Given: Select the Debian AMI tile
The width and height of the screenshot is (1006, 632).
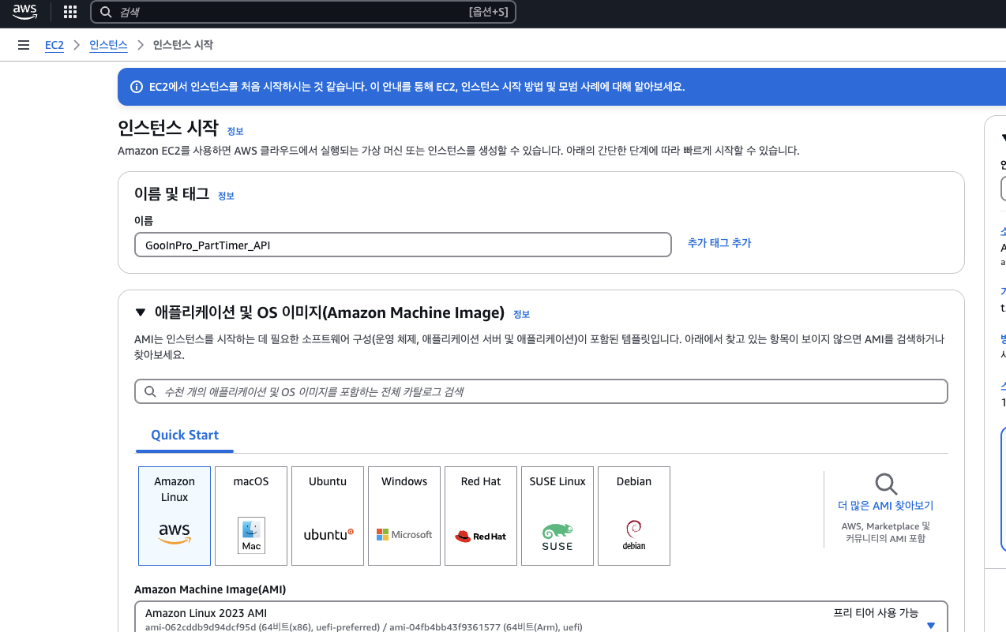Looking at the screenshot, I should tap(634, 516).
